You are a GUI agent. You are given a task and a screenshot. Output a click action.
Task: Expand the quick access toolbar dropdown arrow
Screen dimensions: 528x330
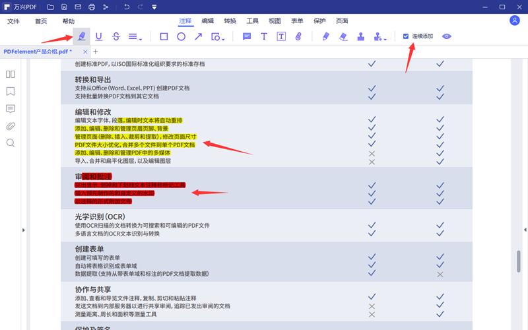[x=154, y=7]
